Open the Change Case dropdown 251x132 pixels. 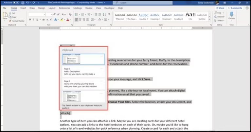(64, 14)
